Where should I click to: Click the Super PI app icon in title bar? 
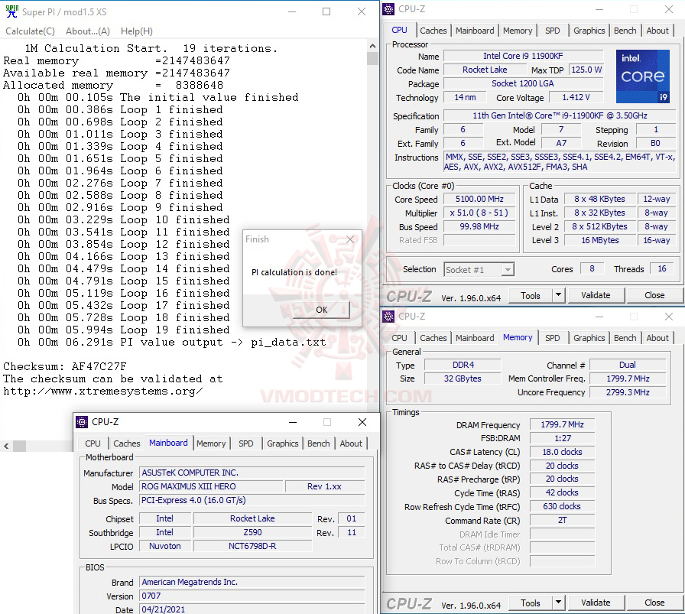(x=11, y=11)
